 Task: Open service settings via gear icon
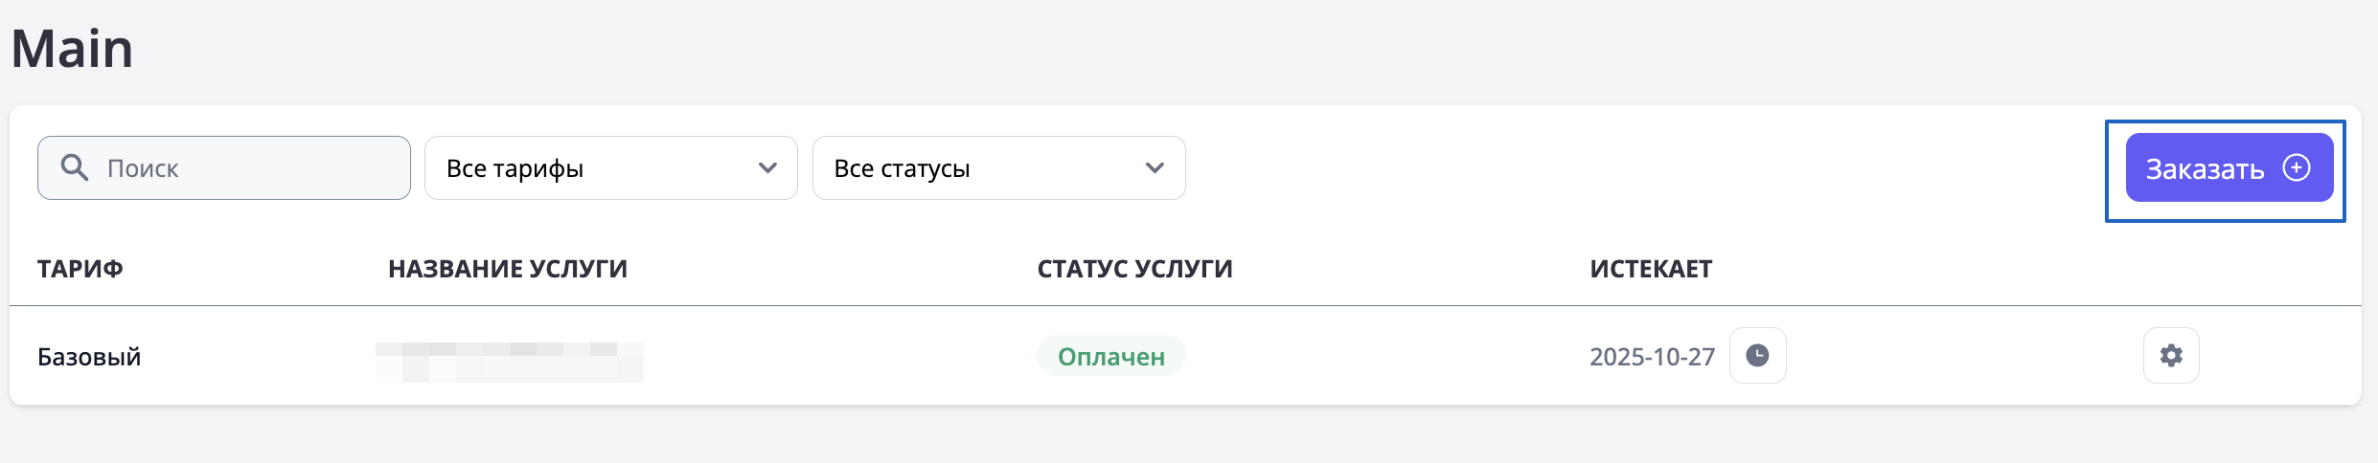pos(2171,356)
